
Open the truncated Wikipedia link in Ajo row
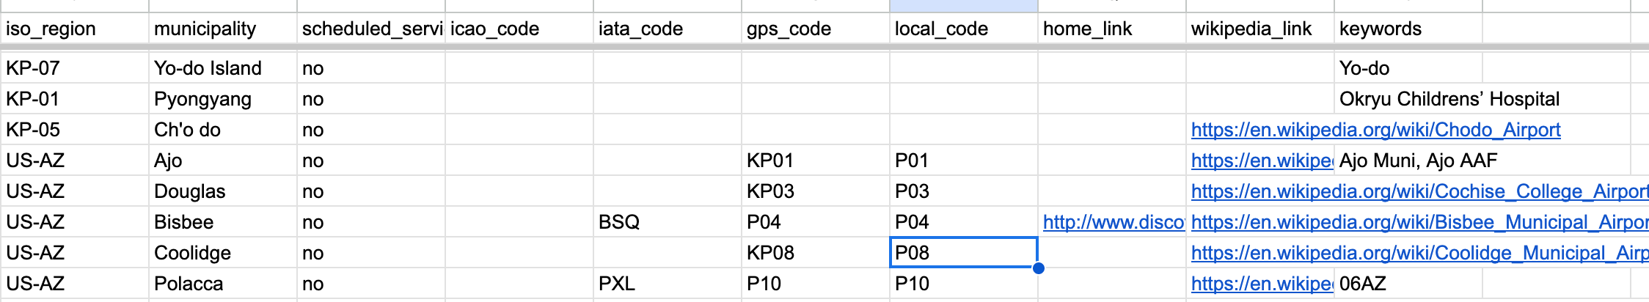click(x=1260, y=161)
